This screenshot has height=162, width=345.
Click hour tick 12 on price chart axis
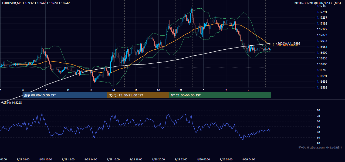click(68, 90)
